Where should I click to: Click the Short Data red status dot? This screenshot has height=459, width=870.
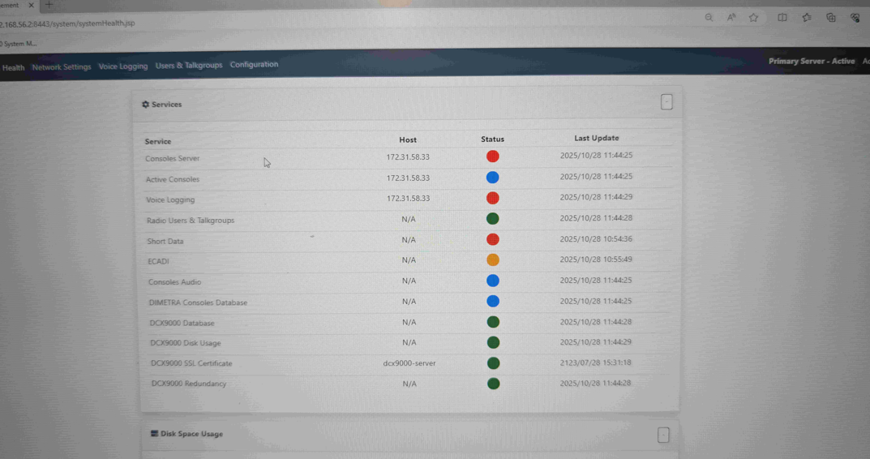click(x=492, y=239)
